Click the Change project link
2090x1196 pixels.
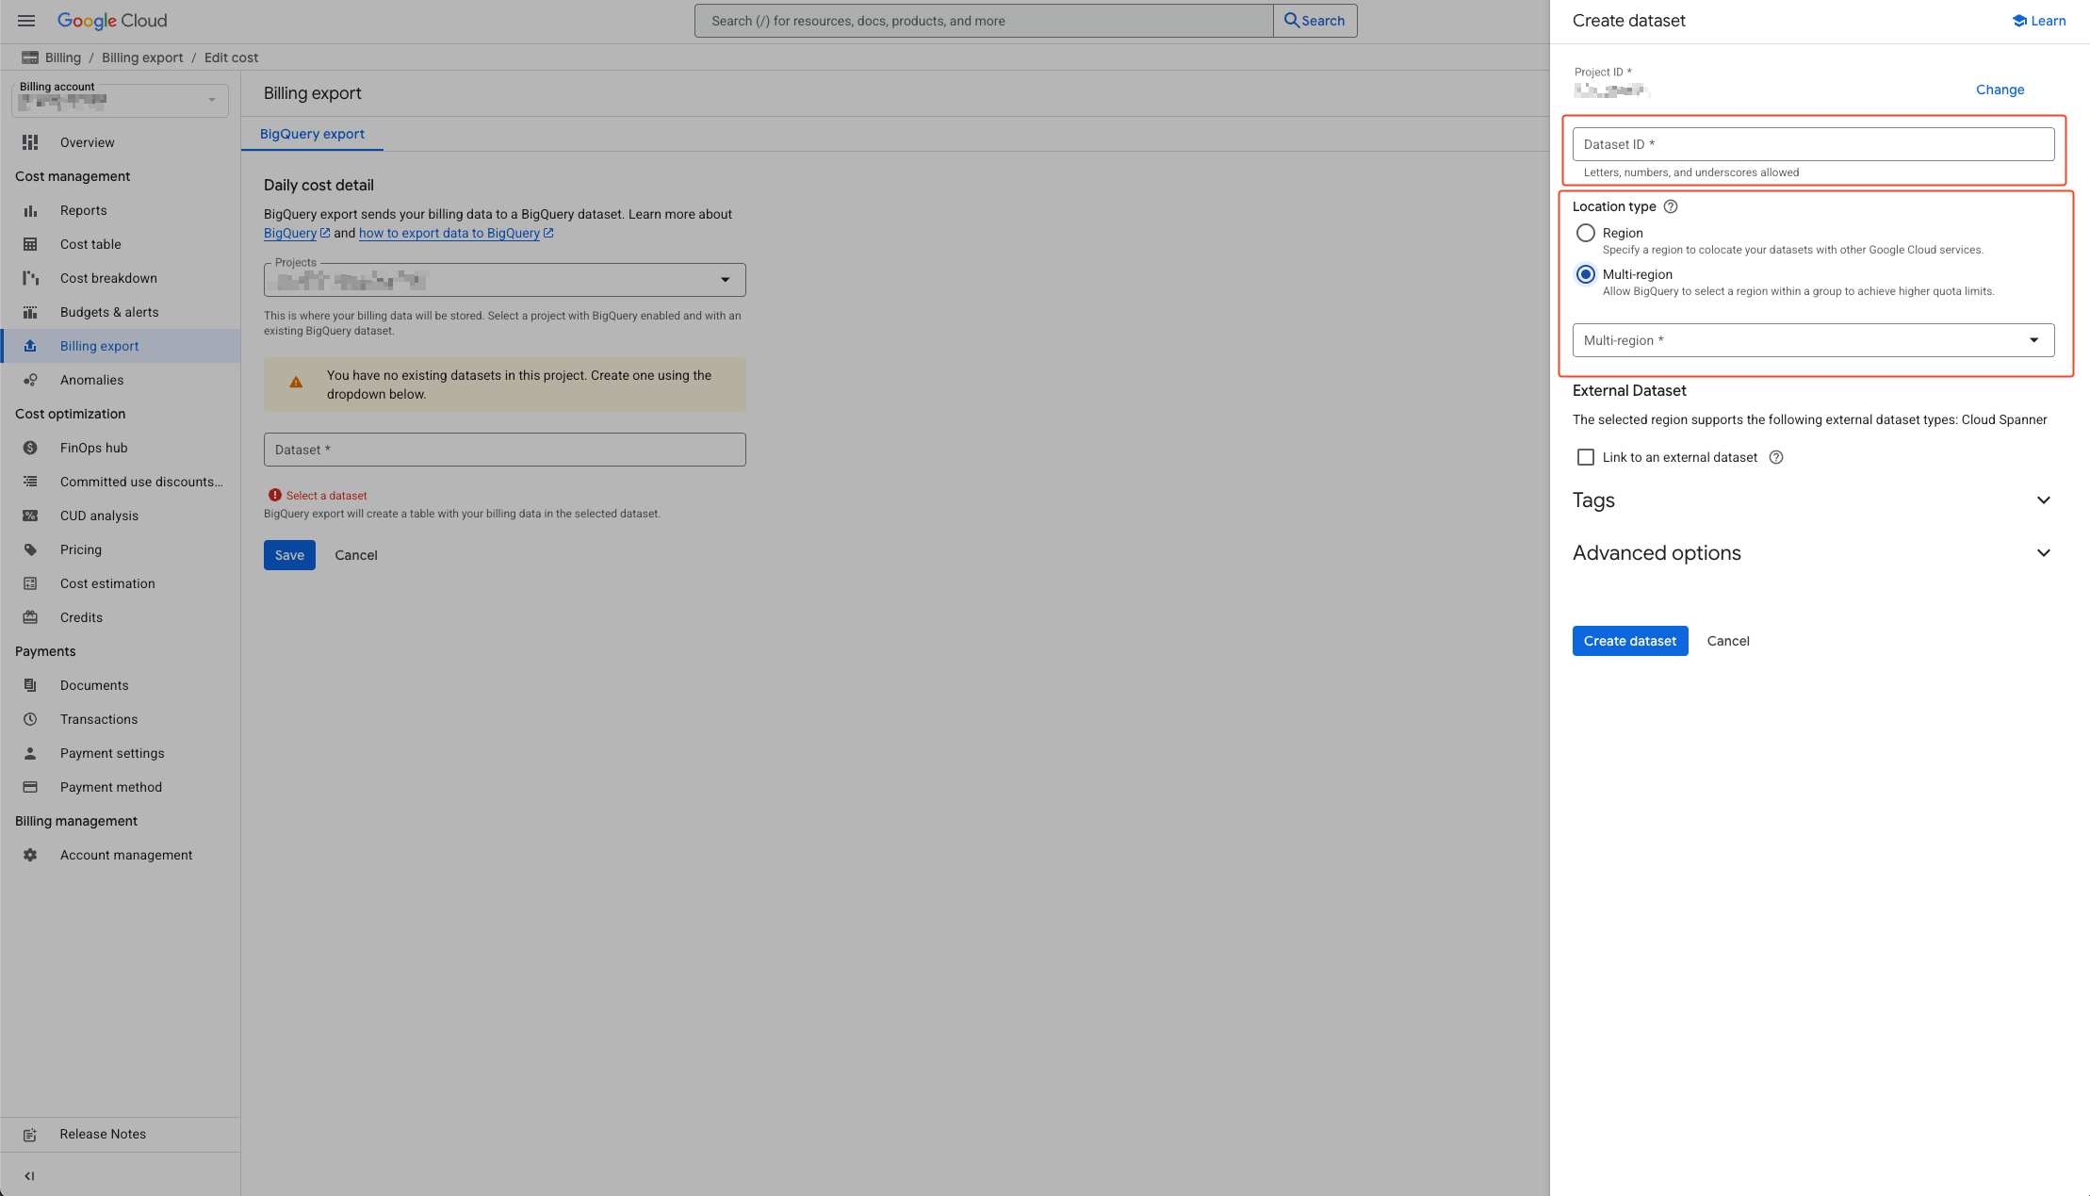(2000, 90)
